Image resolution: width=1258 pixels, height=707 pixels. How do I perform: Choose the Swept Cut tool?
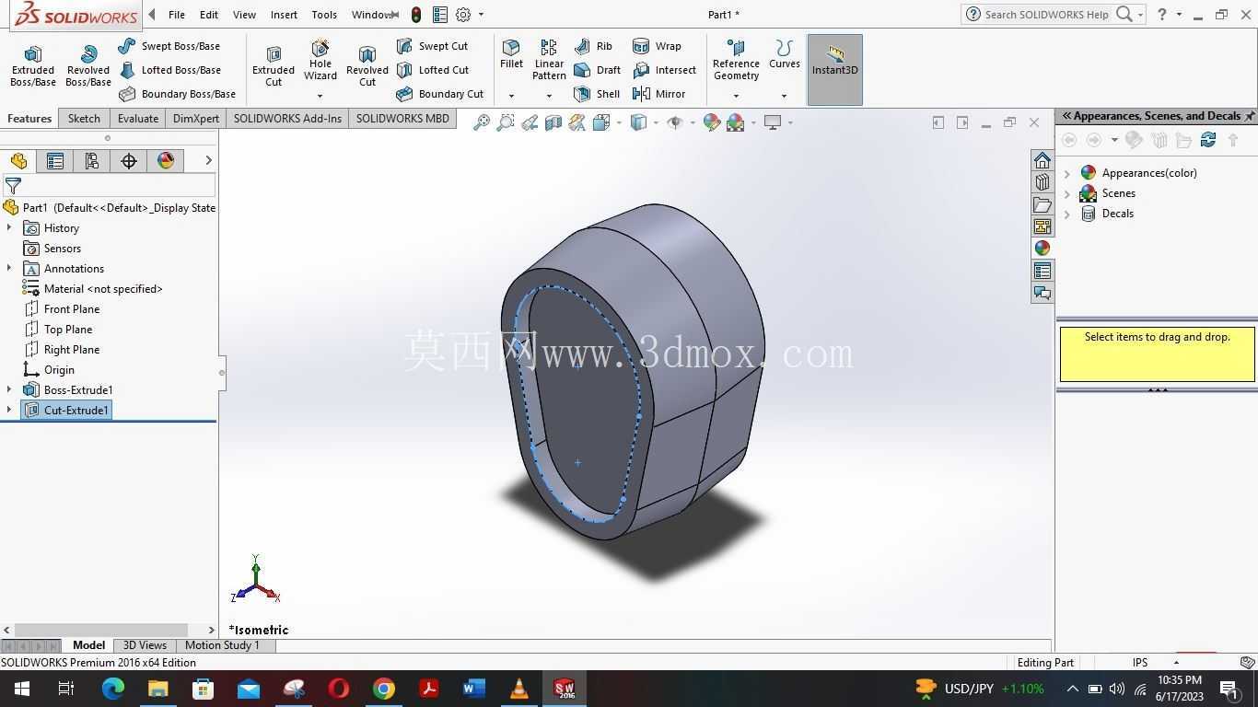(x=432, y=46)
